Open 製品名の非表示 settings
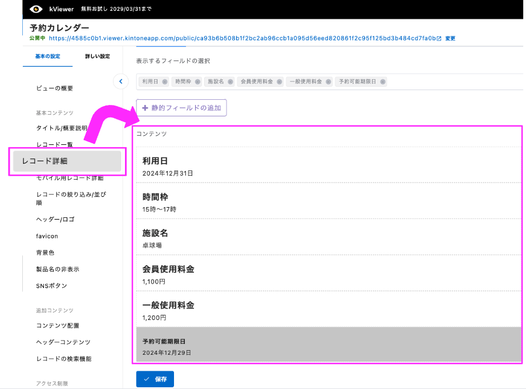Viewport: 526px width, 389px height. pyautogui.click(x=58, y=269)
